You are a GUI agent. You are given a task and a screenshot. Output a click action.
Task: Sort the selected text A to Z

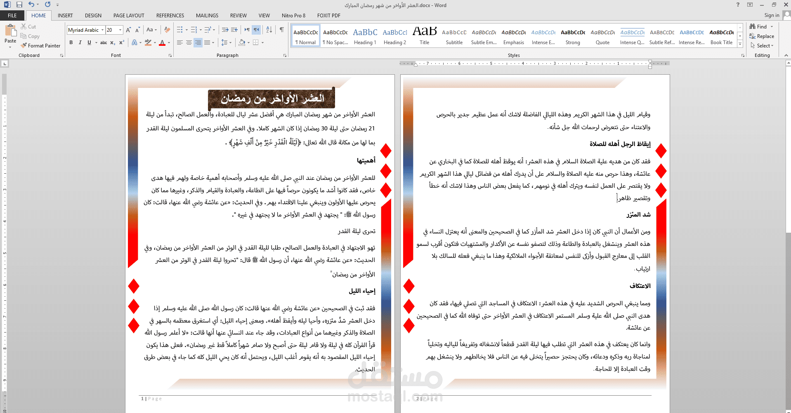269,30
